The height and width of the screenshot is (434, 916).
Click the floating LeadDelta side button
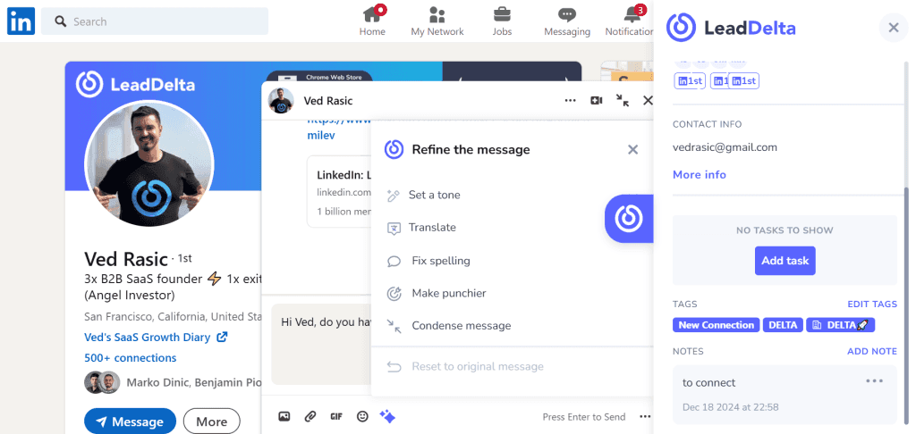pyautogui.click(x=629, y=218)
